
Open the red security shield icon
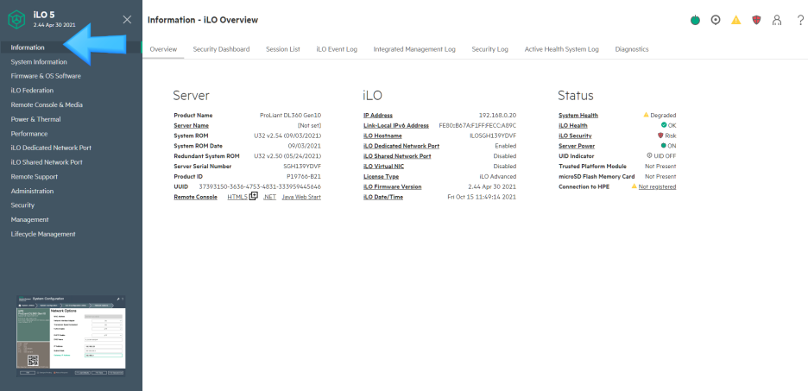pyautogui.click(x=756, y=20)
